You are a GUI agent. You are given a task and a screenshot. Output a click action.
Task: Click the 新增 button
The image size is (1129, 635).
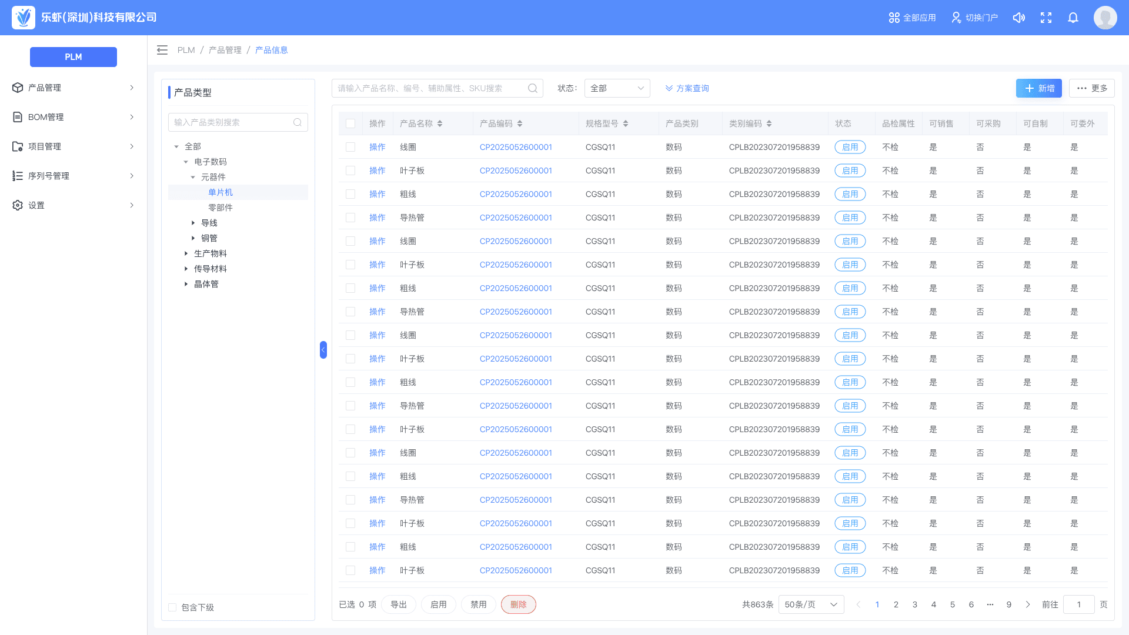(x=1038, y=88)
